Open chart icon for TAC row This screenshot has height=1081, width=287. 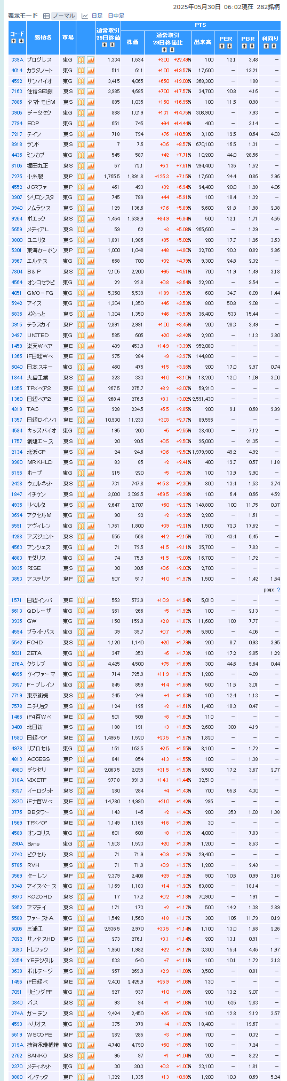point(90,409)
